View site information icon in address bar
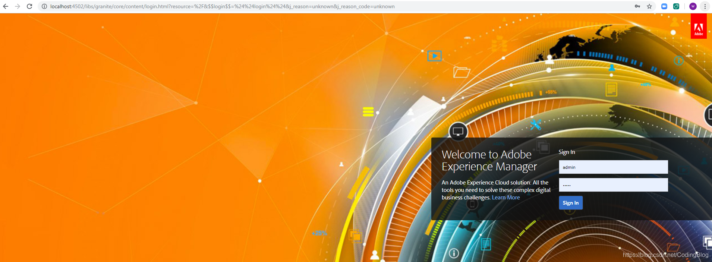This screenshot has width=712, height=262. [44, 6]
